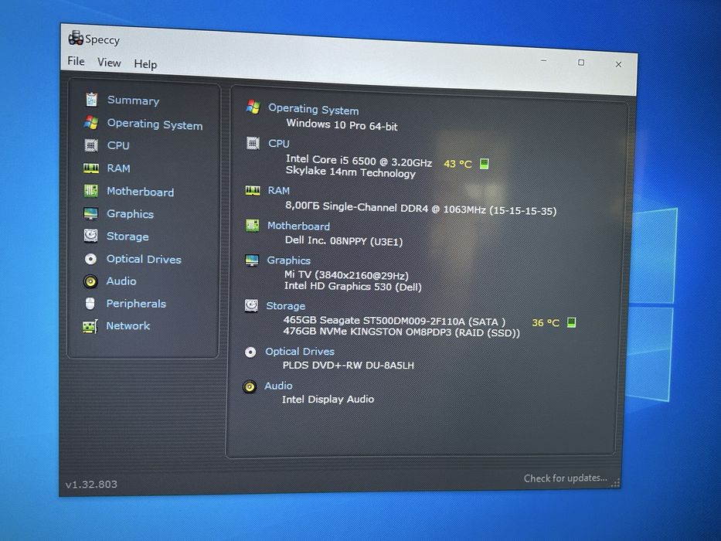Image resolution: width=721 pixels, height=541 pixels.
Task: Click the Storage heading link in summary
Action: 286,306
